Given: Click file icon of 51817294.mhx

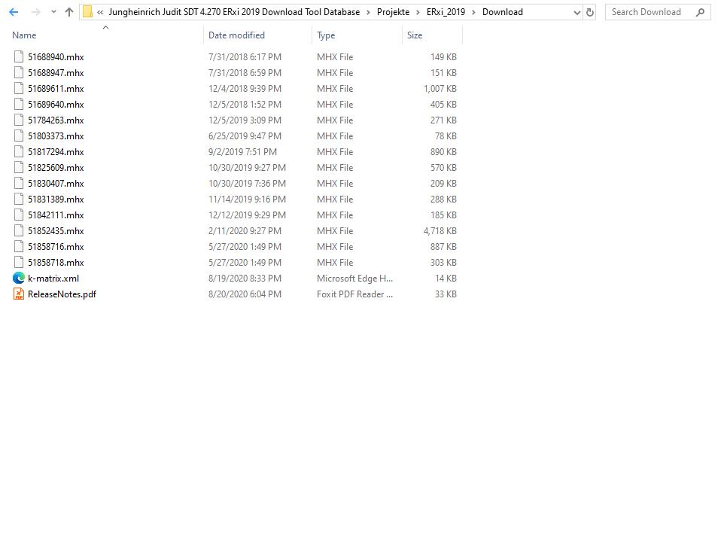Looking at the screenshot, I should point(18,151).
